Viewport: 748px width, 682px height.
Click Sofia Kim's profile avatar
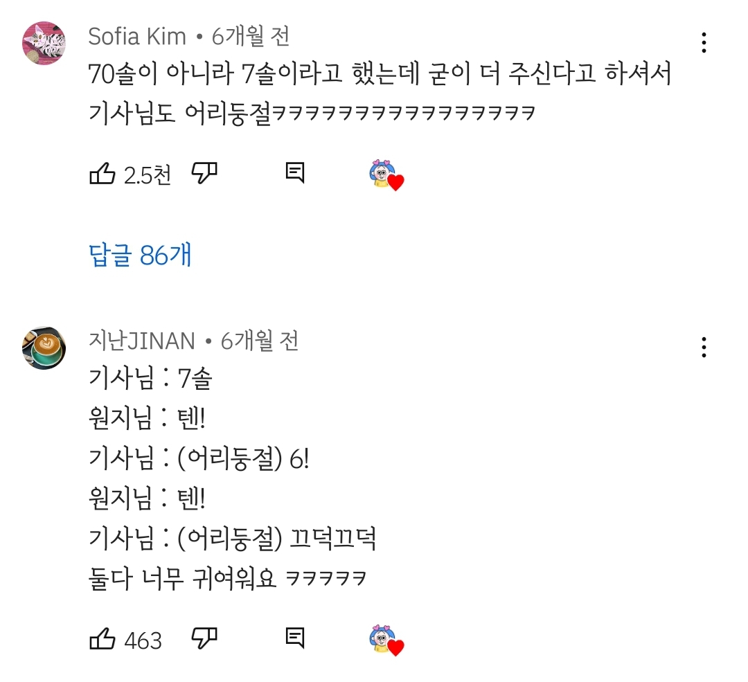(43, 42)
